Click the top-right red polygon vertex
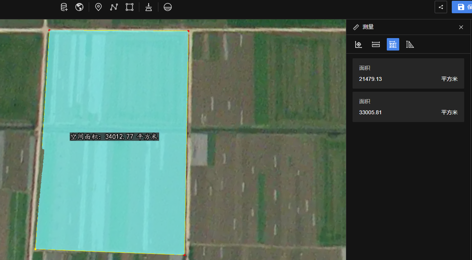The height and width of the screenshot is (260, 472). click(188, 31)
